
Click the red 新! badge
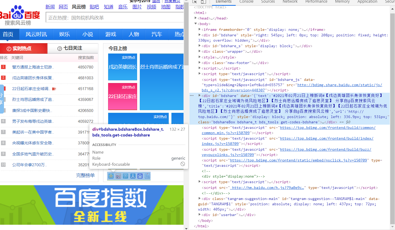[x=54, y=89]
